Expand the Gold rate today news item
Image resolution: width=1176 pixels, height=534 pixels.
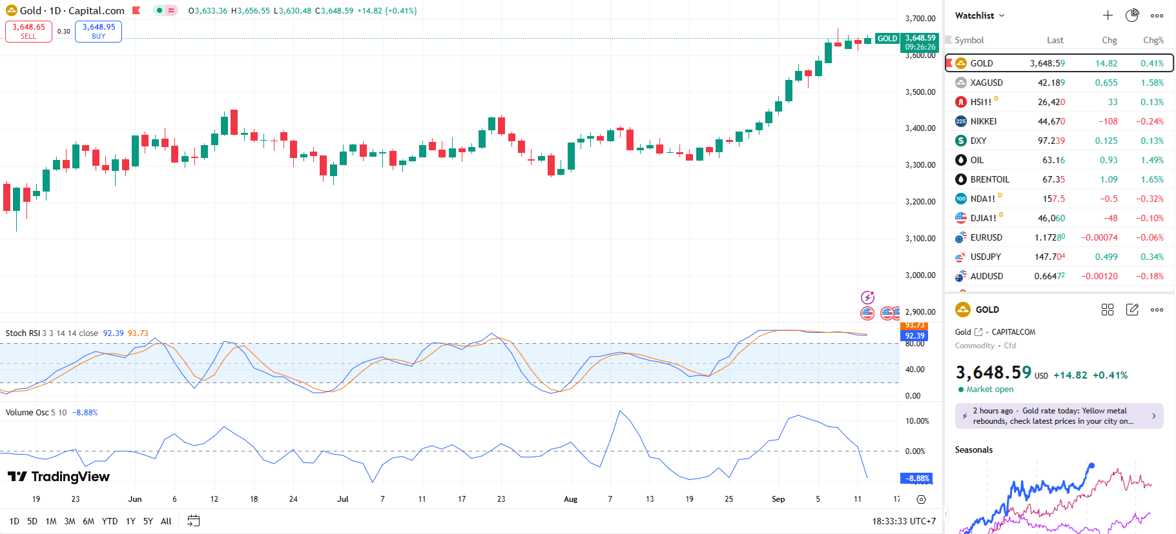(1059, 416)
